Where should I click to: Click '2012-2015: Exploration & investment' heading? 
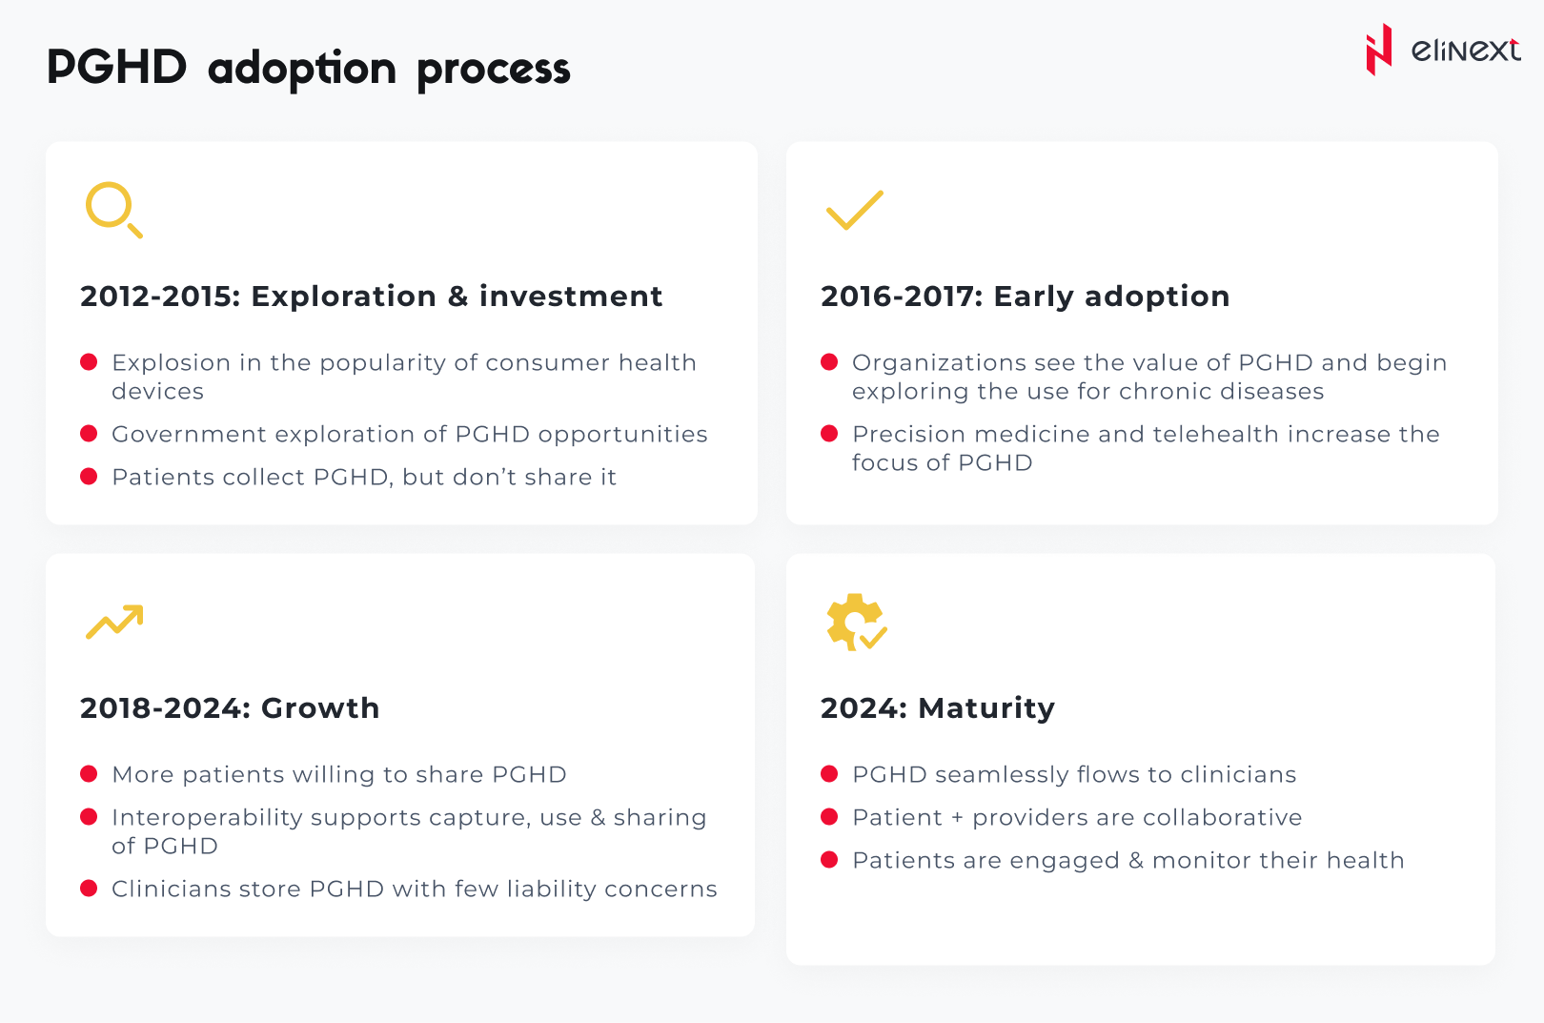371,297
